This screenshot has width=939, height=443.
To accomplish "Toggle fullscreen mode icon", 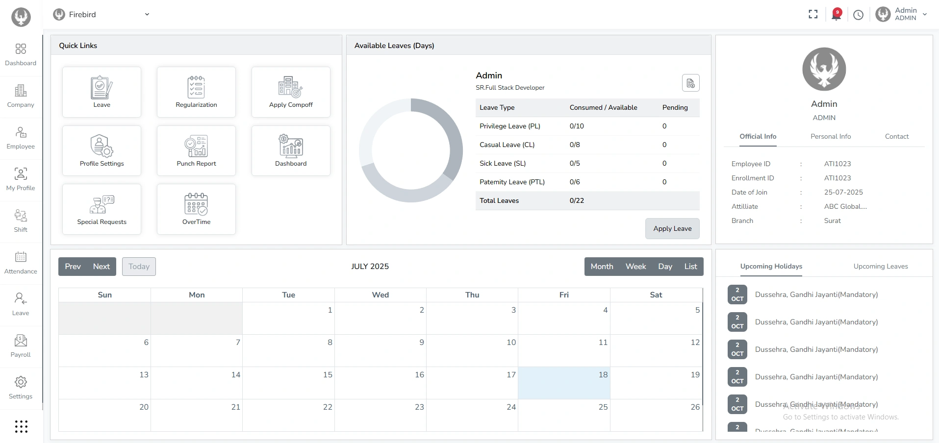I will (813, 15).
